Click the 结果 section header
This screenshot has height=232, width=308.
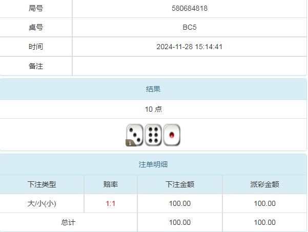153,89
